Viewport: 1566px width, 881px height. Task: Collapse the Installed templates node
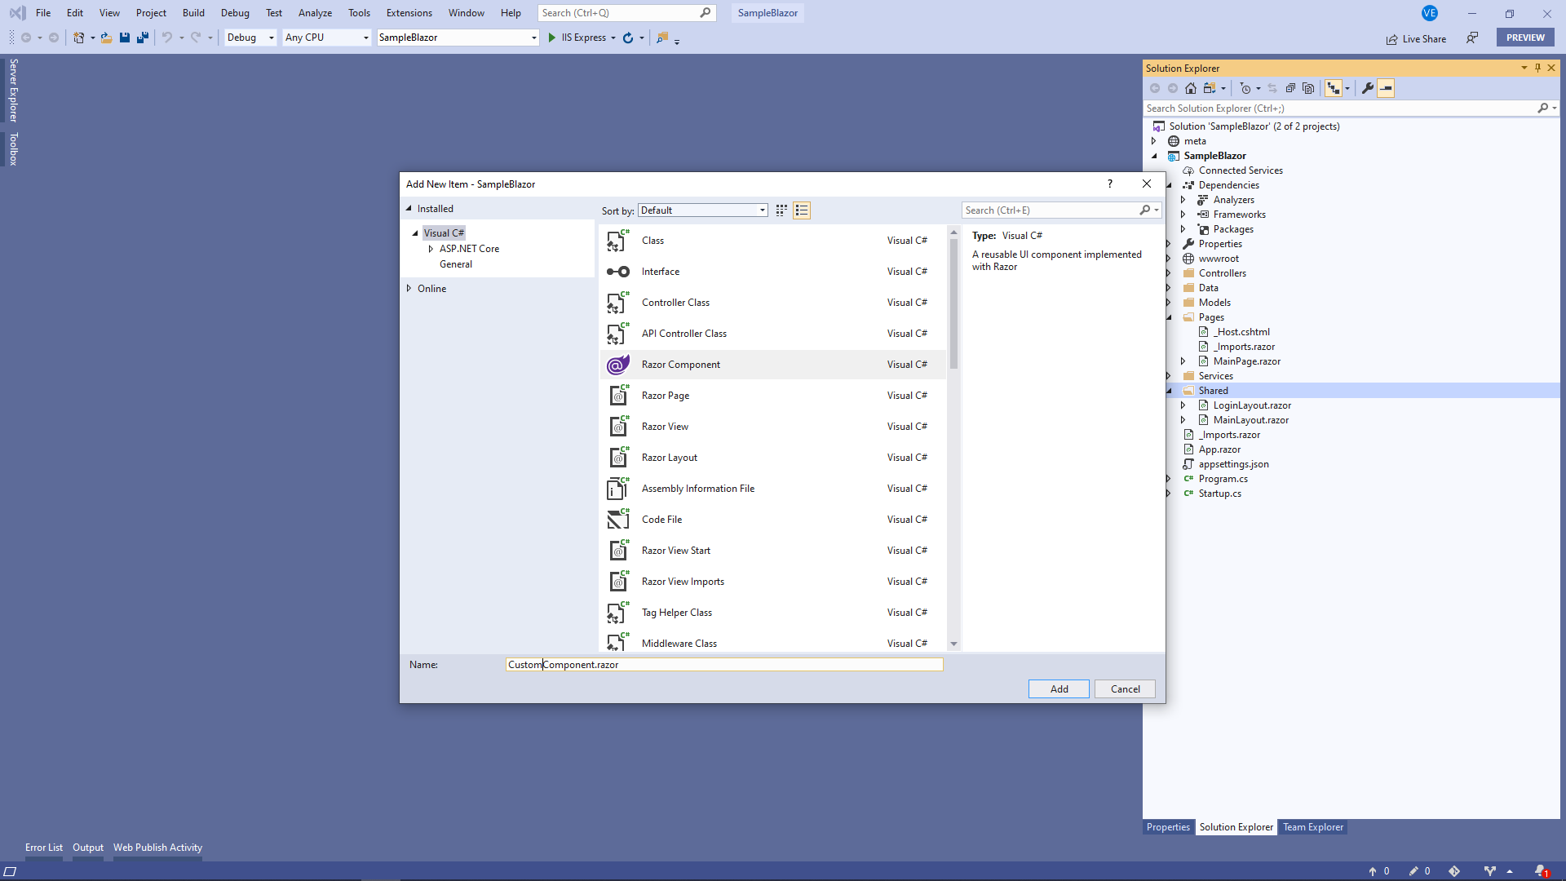coord(409,209)
